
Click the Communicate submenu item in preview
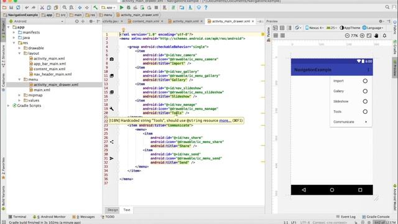351,122
